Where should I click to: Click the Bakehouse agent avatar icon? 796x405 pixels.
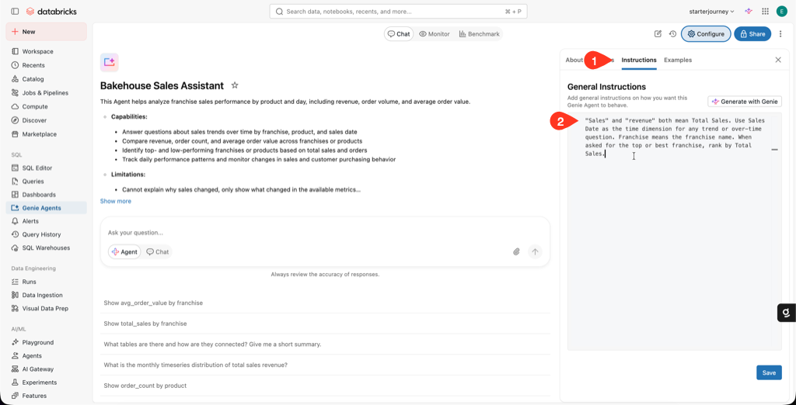coord(109,62)
